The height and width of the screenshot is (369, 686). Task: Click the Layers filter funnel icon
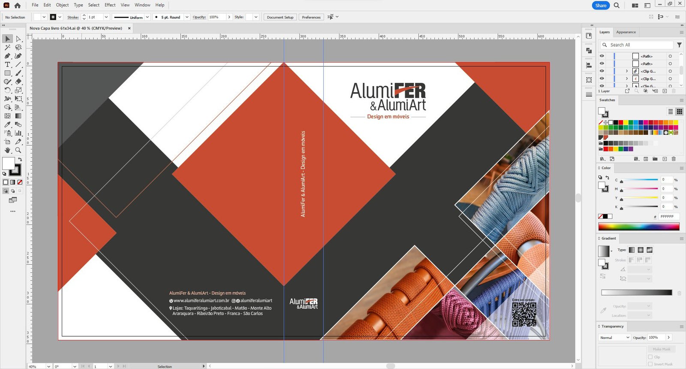point(679,45)
